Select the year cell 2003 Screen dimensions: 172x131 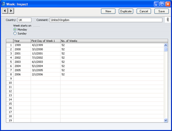22,62
